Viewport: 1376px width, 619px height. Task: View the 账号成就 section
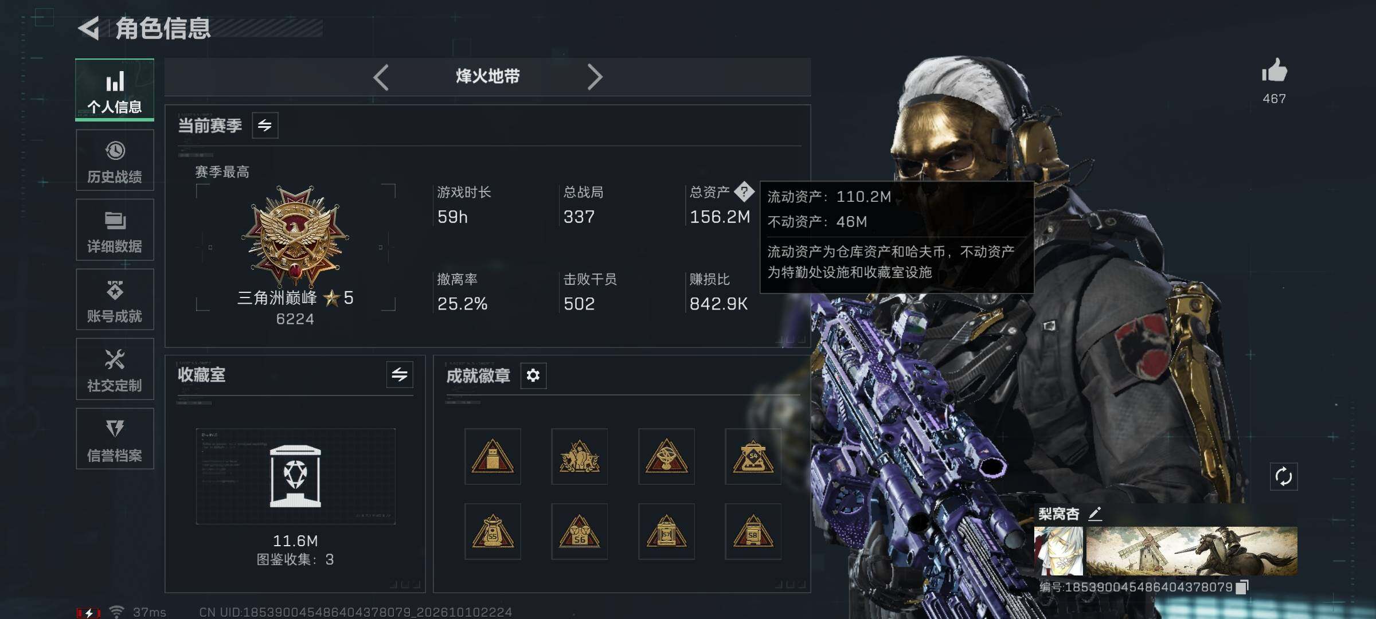(x=115, y=299)
